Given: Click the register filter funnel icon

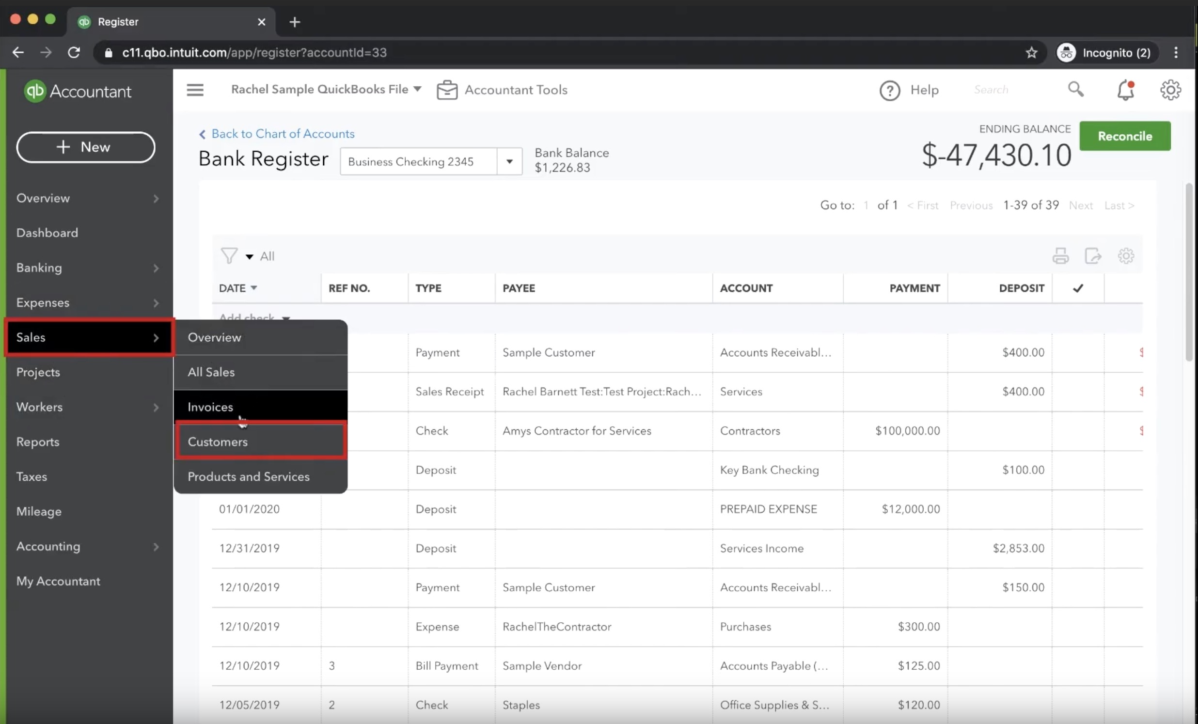Looking at the screenshot, I should [229, 256].
